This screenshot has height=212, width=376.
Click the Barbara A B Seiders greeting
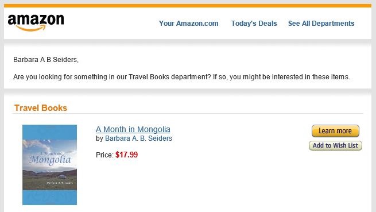click(46, 60)
